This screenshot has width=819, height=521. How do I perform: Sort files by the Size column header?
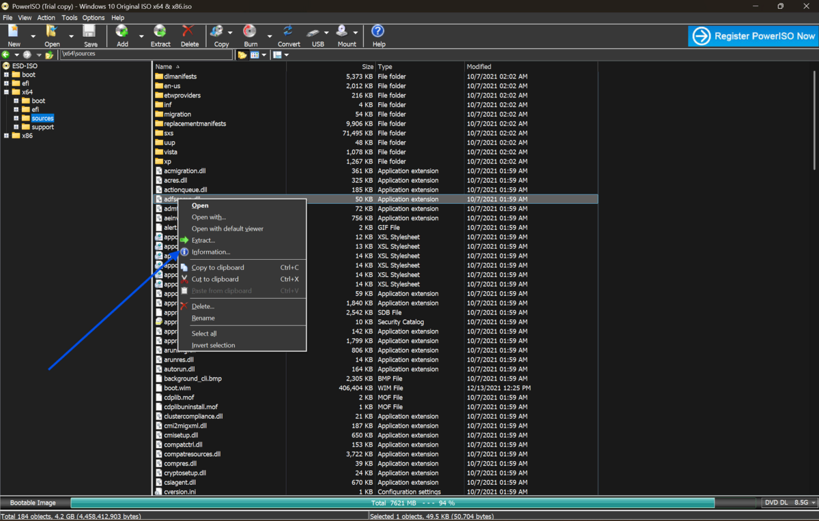(x=367, y=67)
